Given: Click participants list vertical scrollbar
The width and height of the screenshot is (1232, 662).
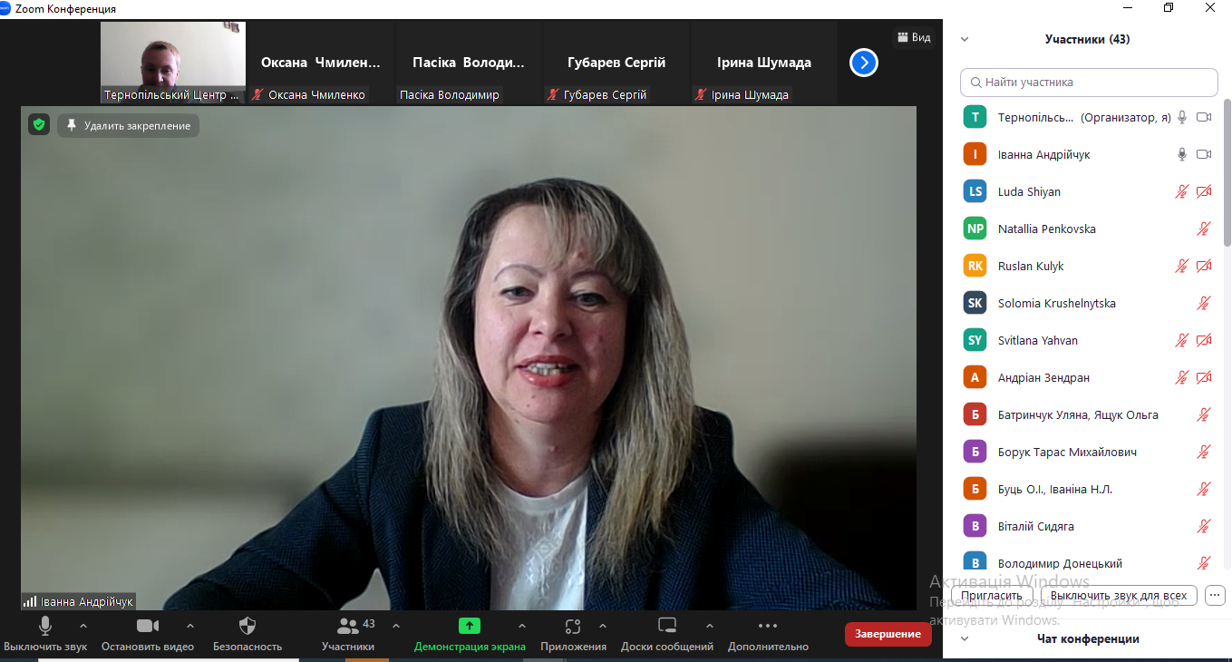Looking at the screenshot, I should coord(1227,172).
